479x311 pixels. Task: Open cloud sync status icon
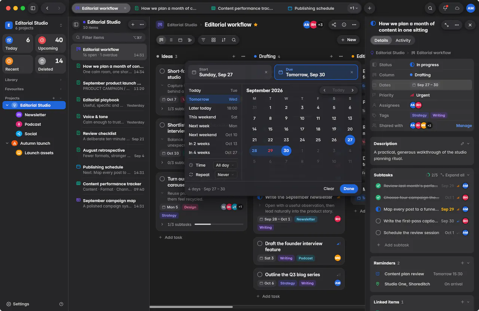[x=457, y=8]
